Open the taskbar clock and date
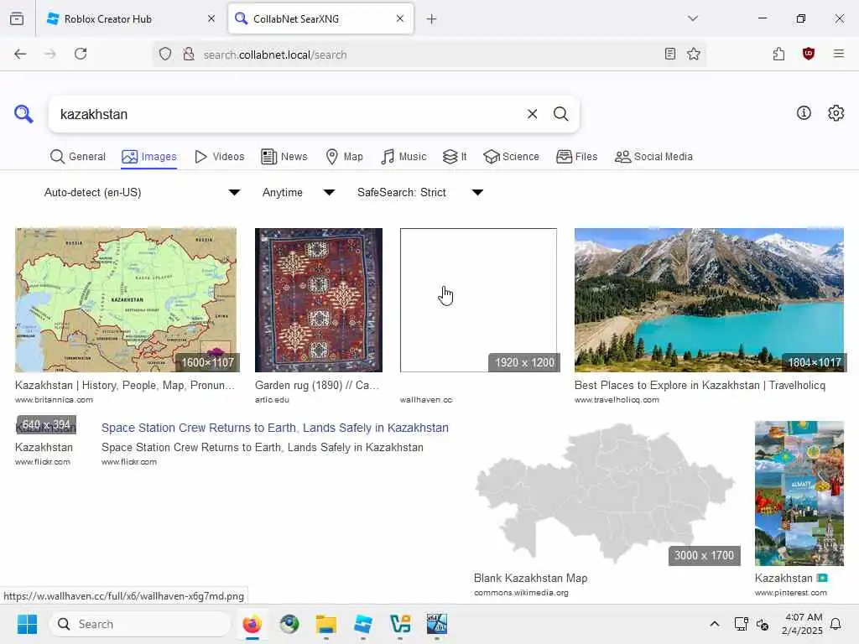Screen dimensions: 859x644 coord(802,624)
